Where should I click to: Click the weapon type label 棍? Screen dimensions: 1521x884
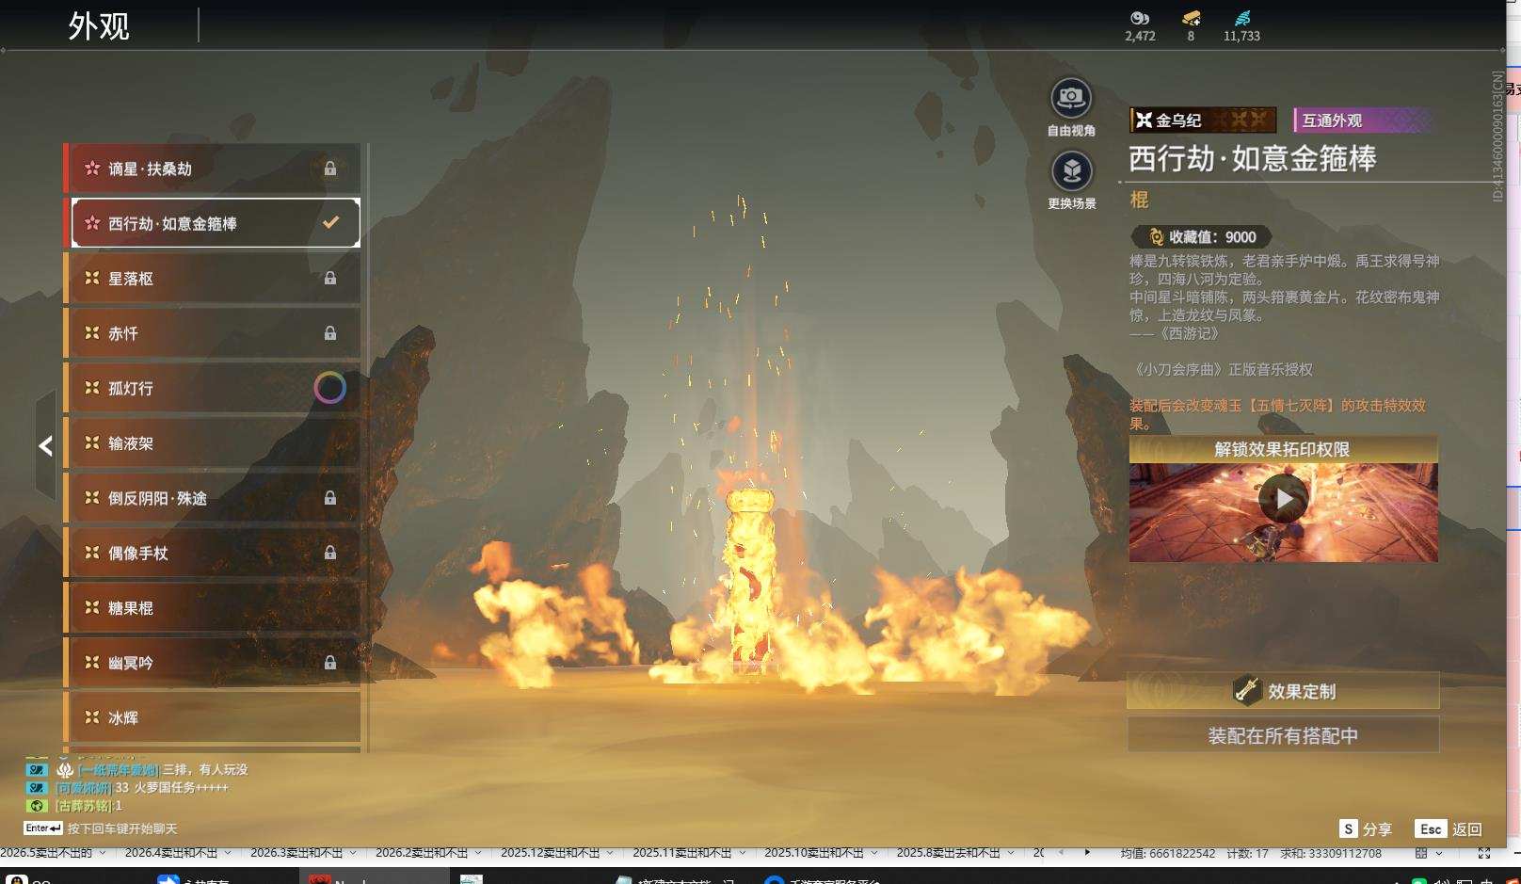point(1139,200)
